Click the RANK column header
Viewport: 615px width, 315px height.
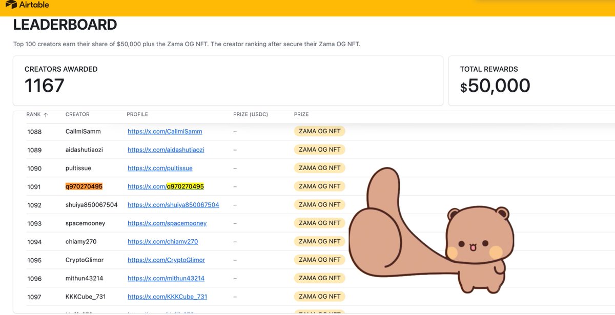tap(34, 115)
